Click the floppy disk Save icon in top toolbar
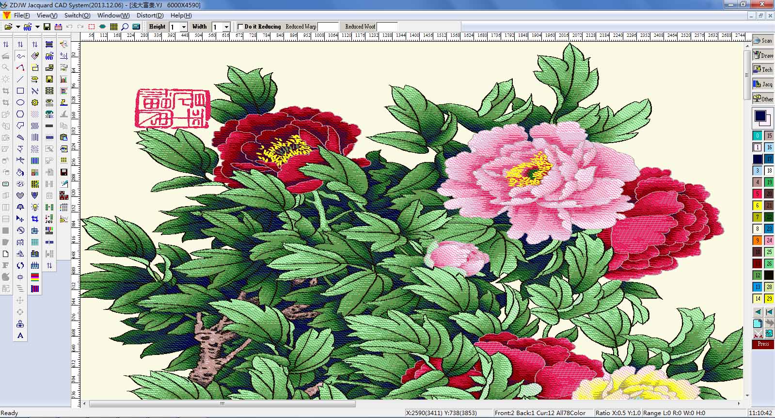This screenshot has height=418, width=775. click(47, 27)
